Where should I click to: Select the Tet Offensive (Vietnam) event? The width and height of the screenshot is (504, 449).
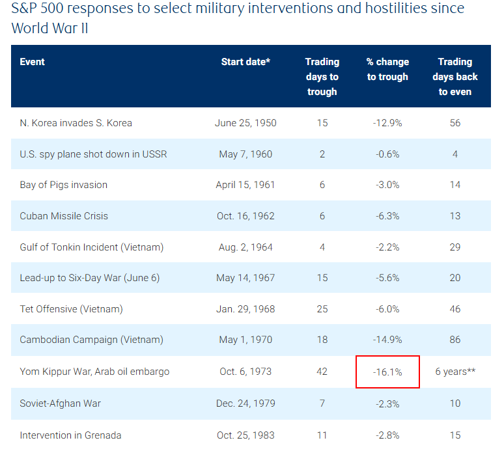click(x=71, y=308)
